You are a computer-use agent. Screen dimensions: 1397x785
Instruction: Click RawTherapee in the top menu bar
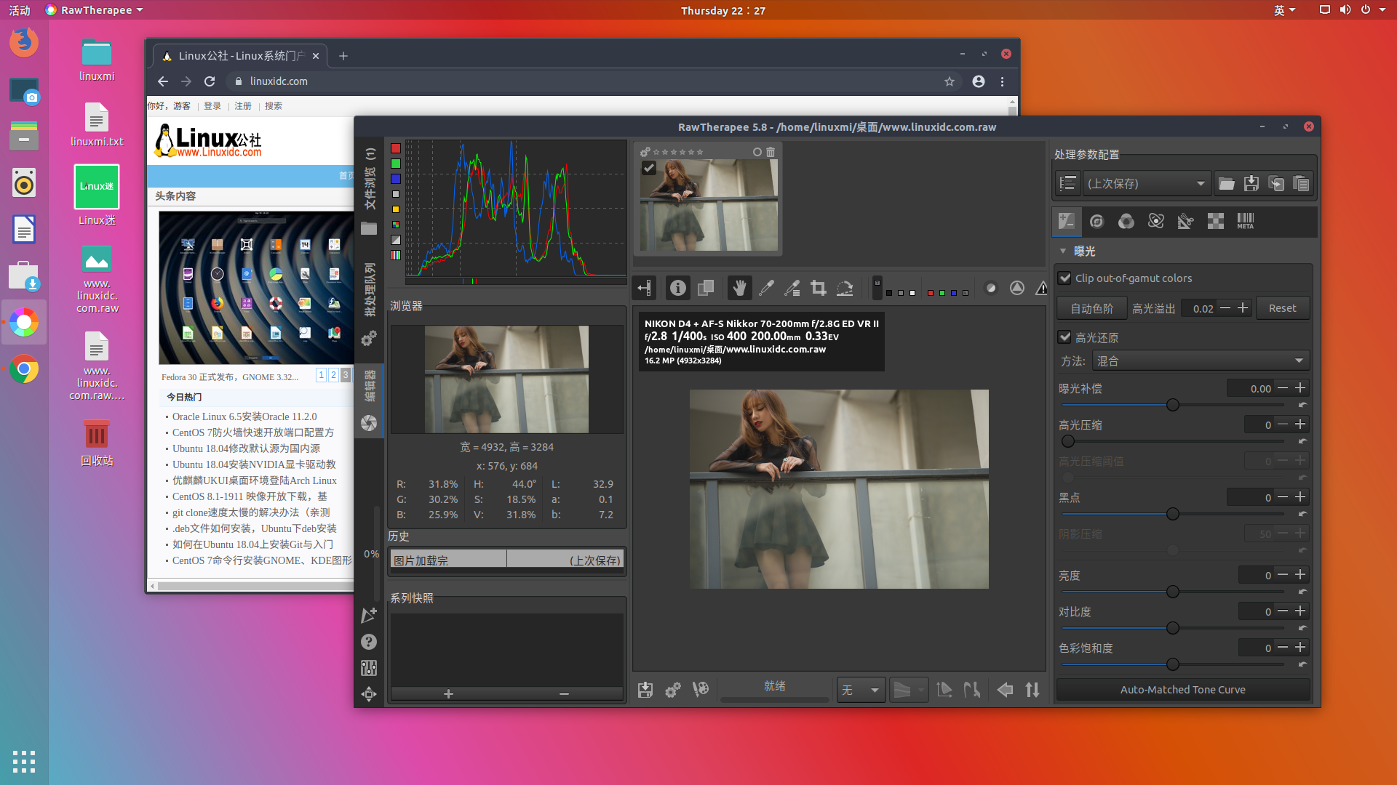(x=93, y=9)
